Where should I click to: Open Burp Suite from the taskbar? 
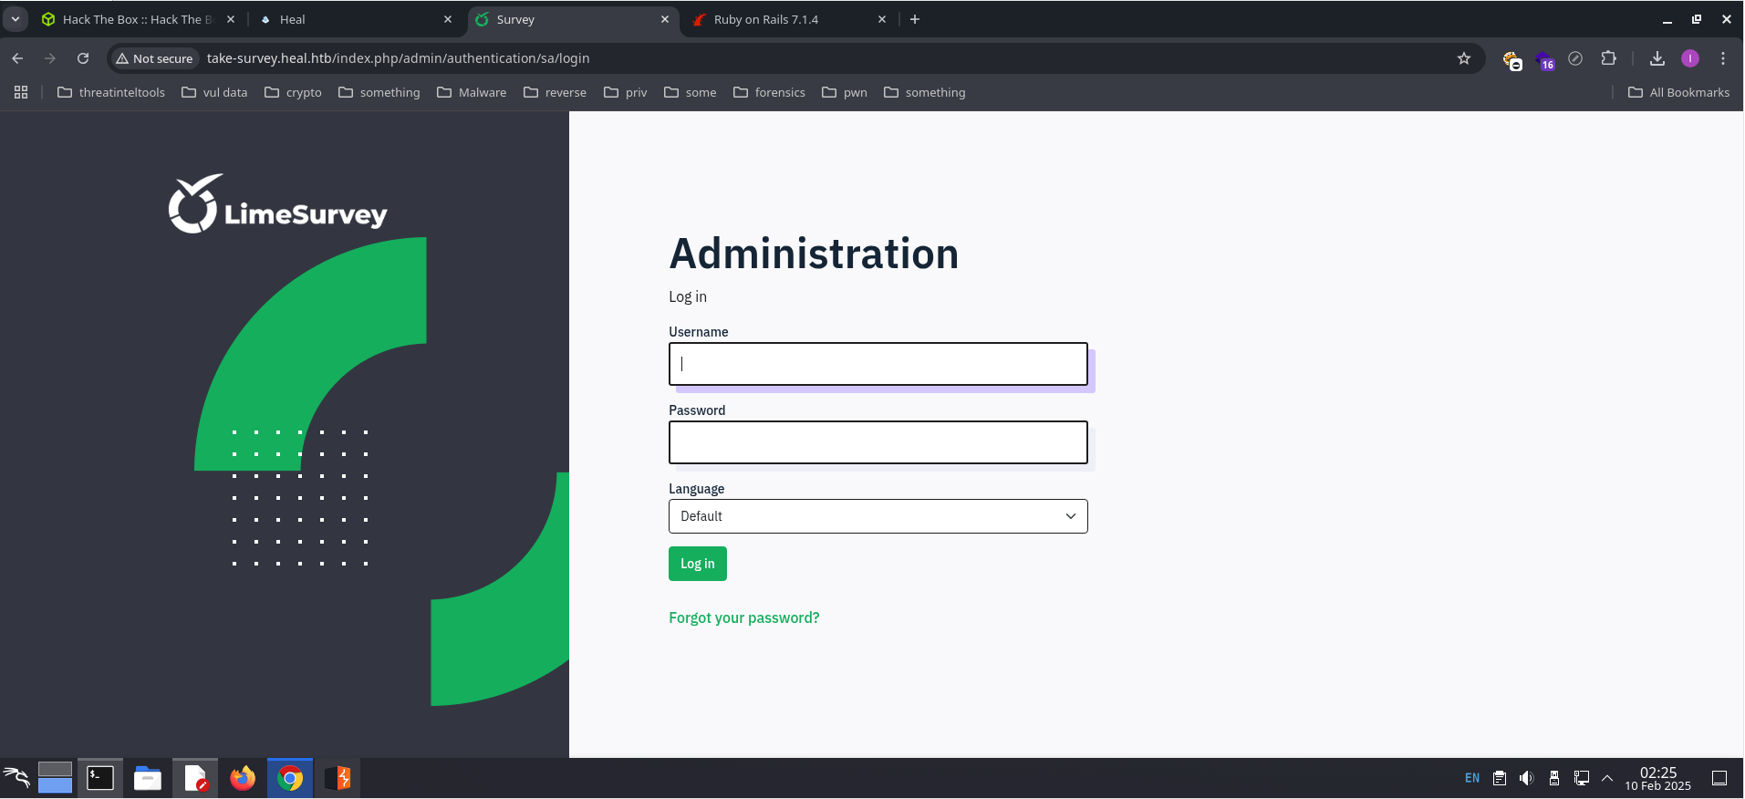(338, 778)
